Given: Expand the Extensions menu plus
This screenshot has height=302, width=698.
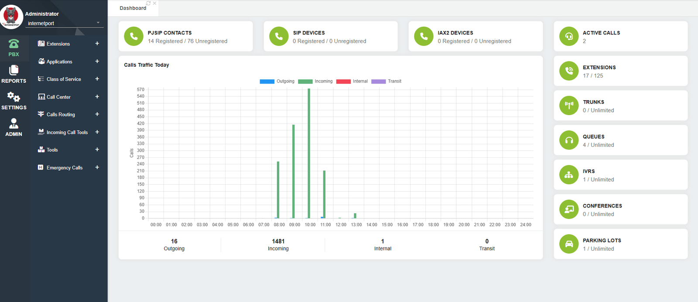Looking at the screenshot, I should 97,44.
